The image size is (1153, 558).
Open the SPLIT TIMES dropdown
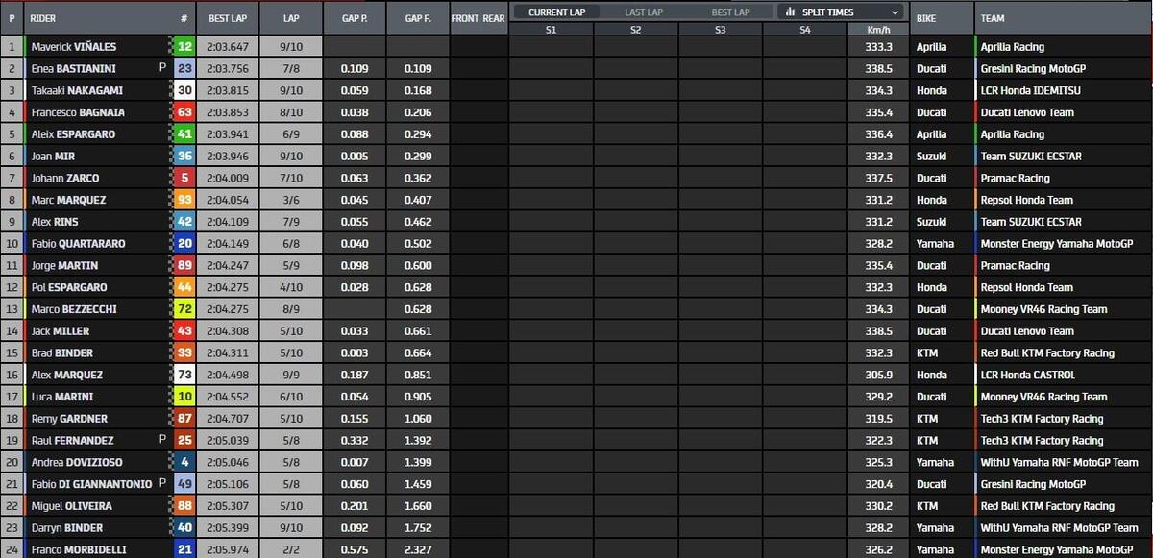pos(841,12)
